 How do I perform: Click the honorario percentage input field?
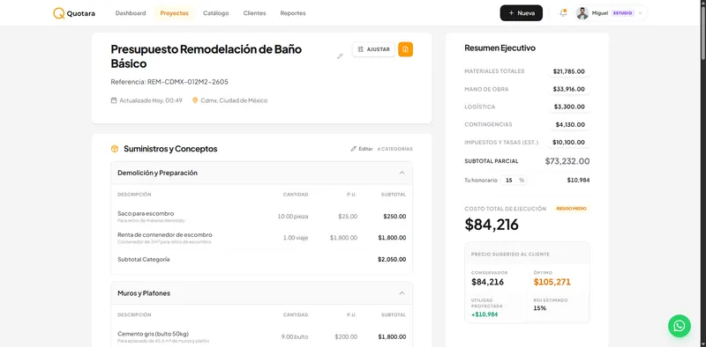pyautogui.click(x=514, y=181)
